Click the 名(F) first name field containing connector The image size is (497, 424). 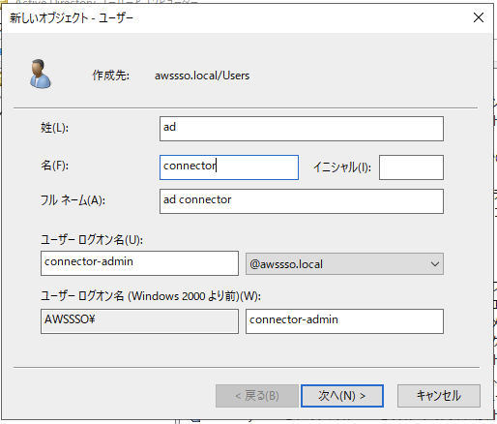click(x=229, y=167)
